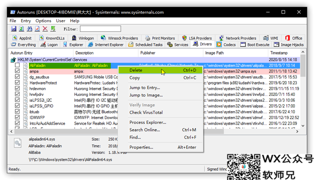Screen dimensions: 314x180
Task: Click the vertical scrollbar down arrow
Action: (x=303, y=126)
